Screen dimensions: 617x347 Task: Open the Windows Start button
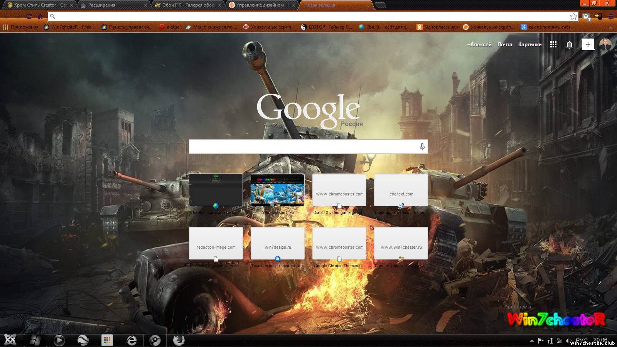tap(35, 340)
